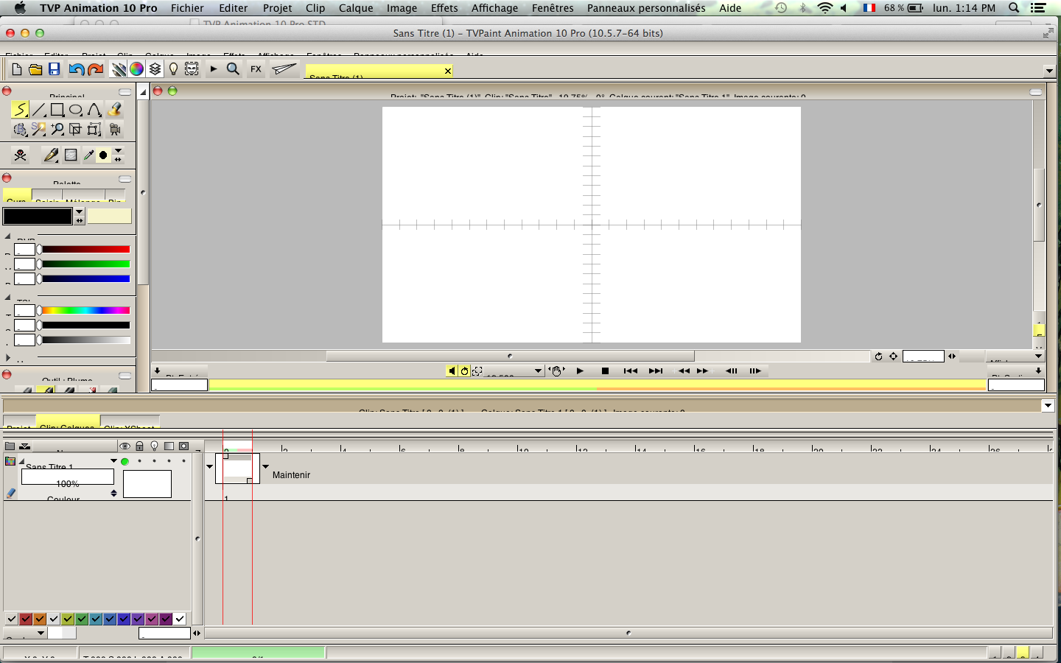Viewport: 1061px width, 663px height.
Task: Open the paper texture icon
Action: pos(71,155)
